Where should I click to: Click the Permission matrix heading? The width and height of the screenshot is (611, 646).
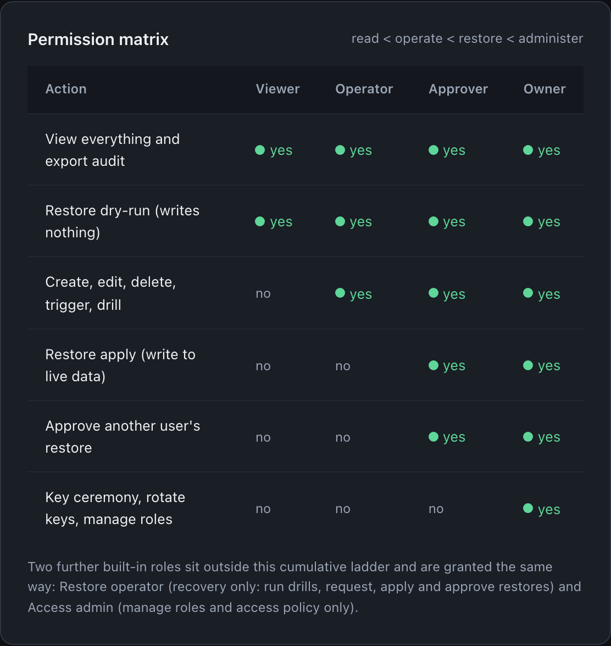pos(98,40)
